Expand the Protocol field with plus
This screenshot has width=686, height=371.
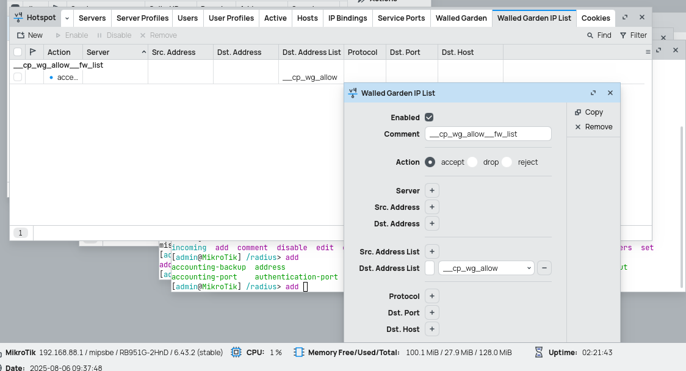coord(431,296)
